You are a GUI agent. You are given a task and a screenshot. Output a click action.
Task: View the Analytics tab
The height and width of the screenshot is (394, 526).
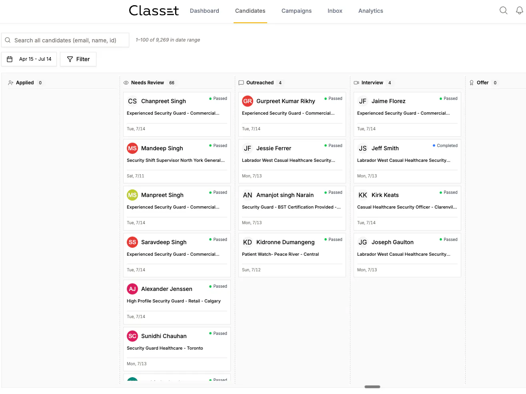coord(370,11)
